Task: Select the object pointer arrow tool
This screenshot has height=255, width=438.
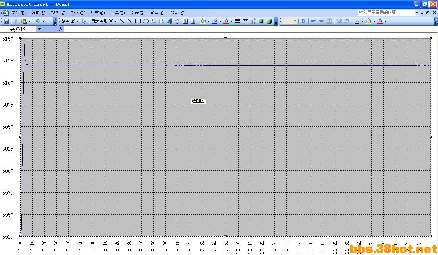Action: (84, 21)
